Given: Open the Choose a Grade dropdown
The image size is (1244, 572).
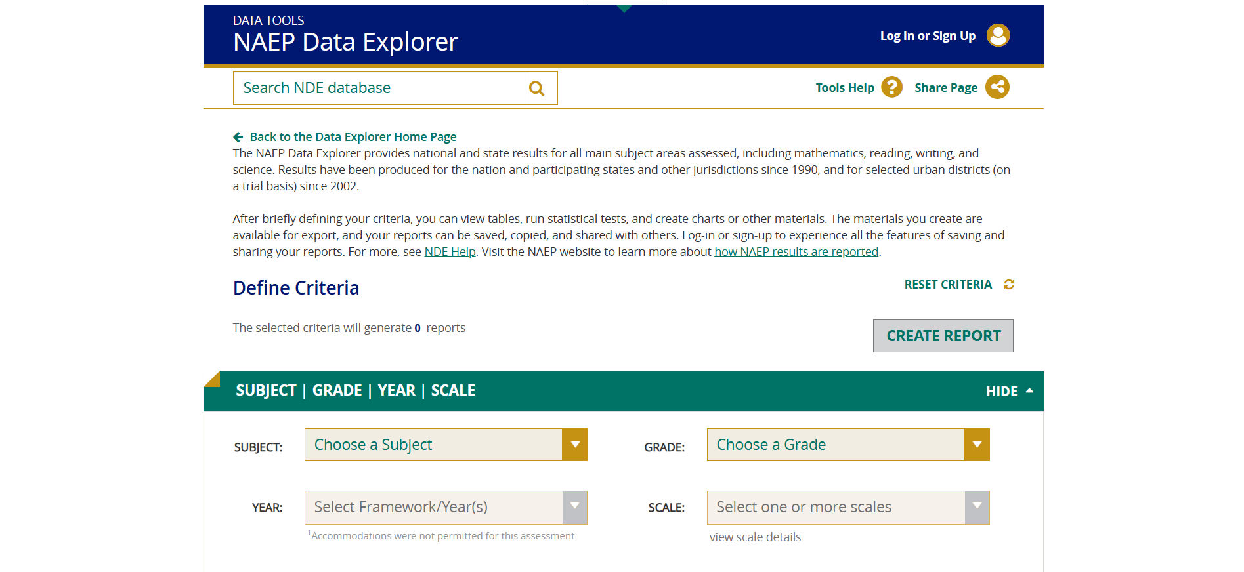Looking at the screenshot, I should [x=847, y=445].
